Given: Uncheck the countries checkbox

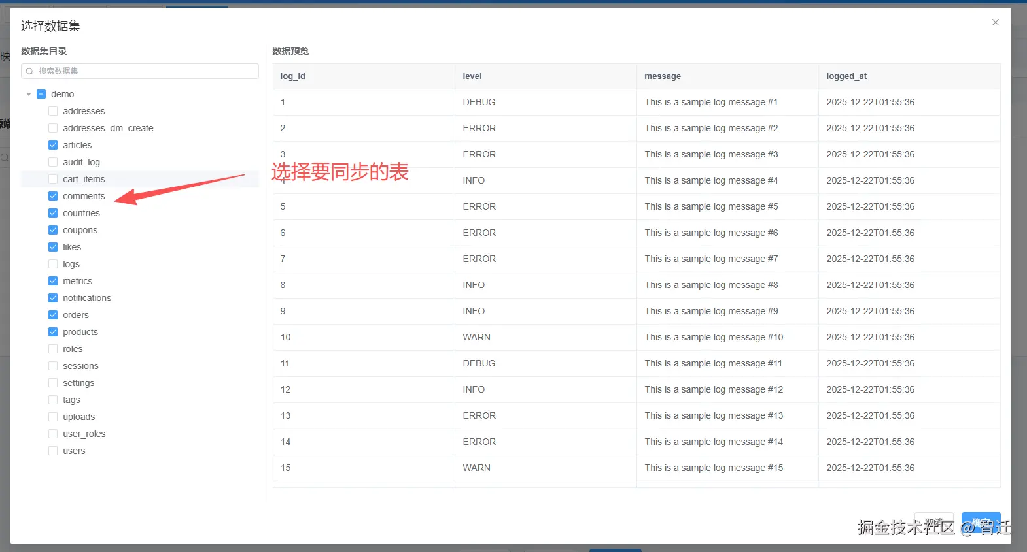Looking at the screenshot, I should coord(53,213).
